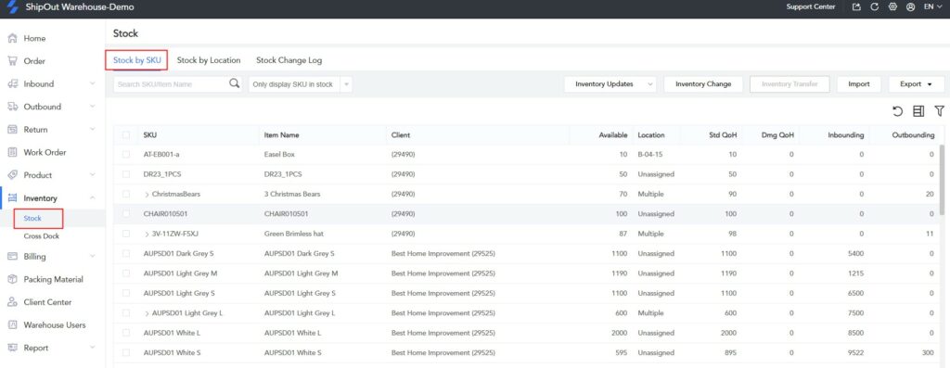Image resolution: width=950 pixels, height=368 pixels.
Task: Check the 3V-11ZW-F5XJ row checkbox
Action: pos(126,234)
